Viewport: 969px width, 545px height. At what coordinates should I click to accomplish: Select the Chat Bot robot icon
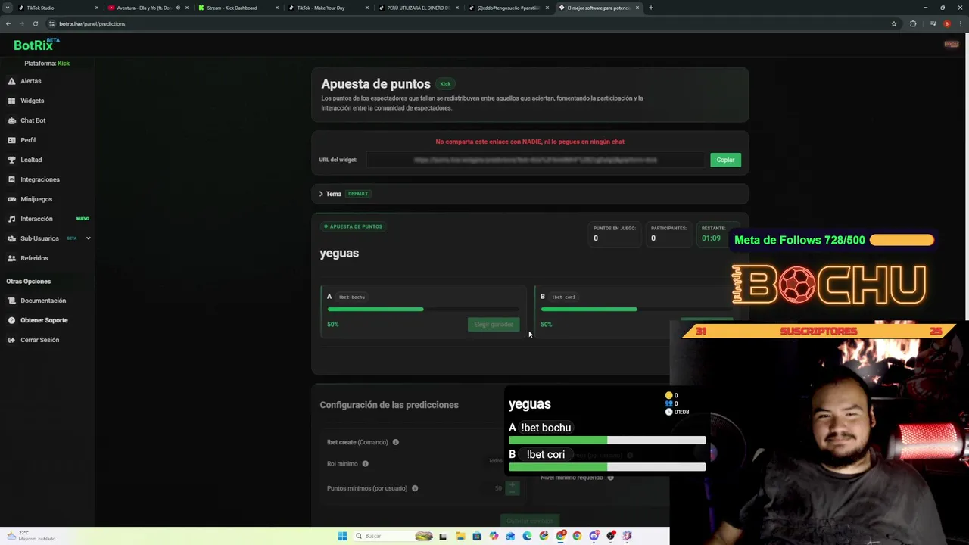[x=11, y=120]
